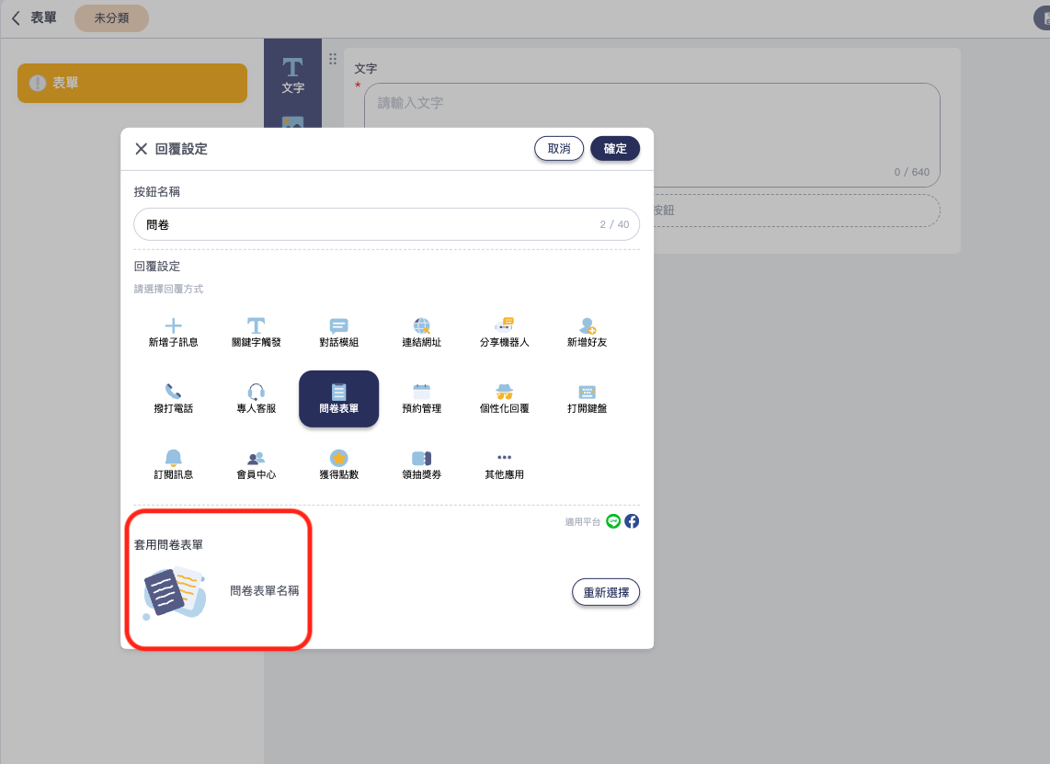Select the 撥打電話 phone icon
Viewport: 1050px width, 764px height.
[173, 393]
